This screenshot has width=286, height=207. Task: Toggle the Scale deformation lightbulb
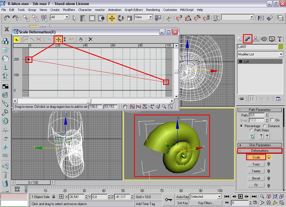click(x=269, y=157)
